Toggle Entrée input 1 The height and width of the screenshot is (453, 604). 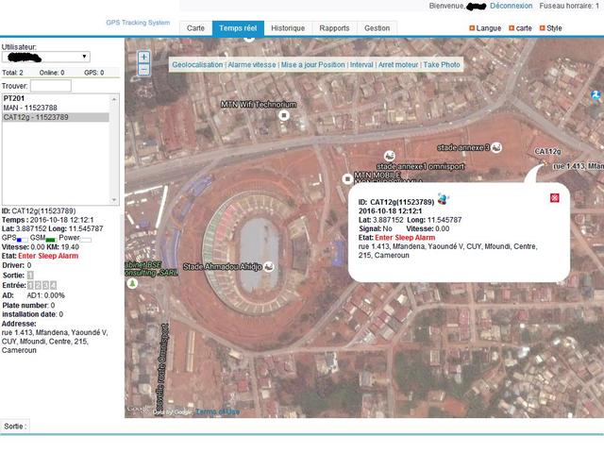click(30, 285)
